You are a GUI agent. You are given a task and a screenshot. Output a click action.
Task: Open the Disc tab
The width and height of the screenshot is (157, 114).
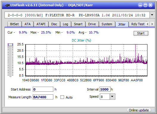point(54,24)
